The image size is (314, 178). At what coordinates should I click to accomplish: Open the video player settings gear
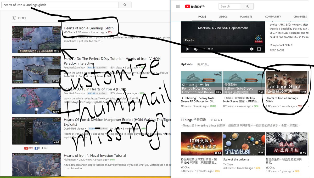tap(252, 49)
